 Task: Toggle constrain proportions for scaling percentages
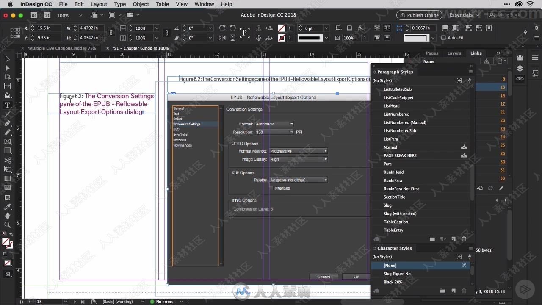click(166, 33)
